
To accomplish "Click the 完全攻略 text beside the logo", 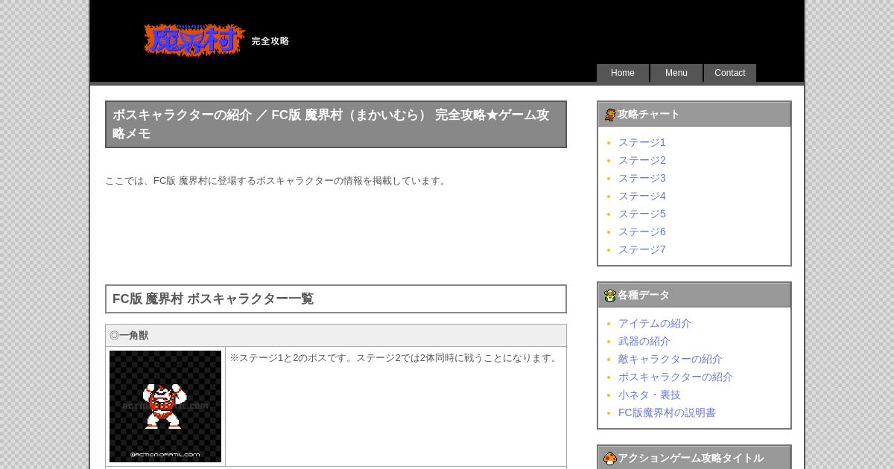I will tap(270, 41).
